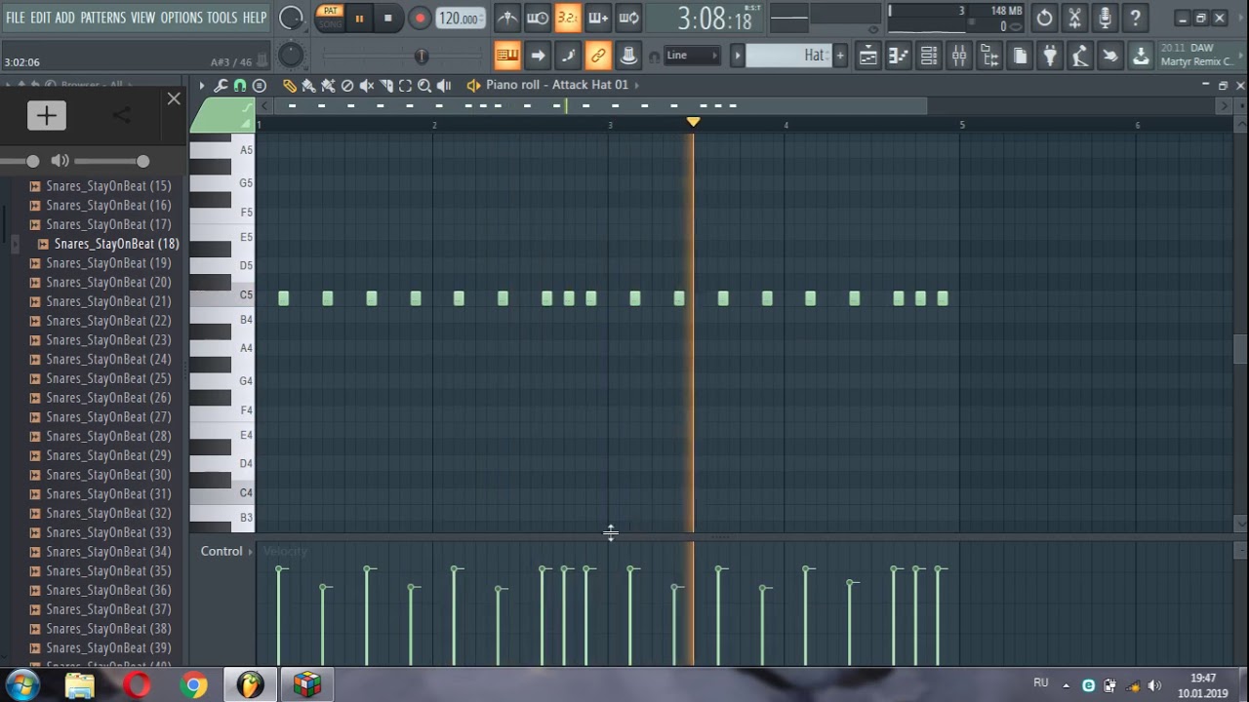This screenshot has width=1249, height=702.
Task: Toggle loop recording button
Action: (628, 18)
